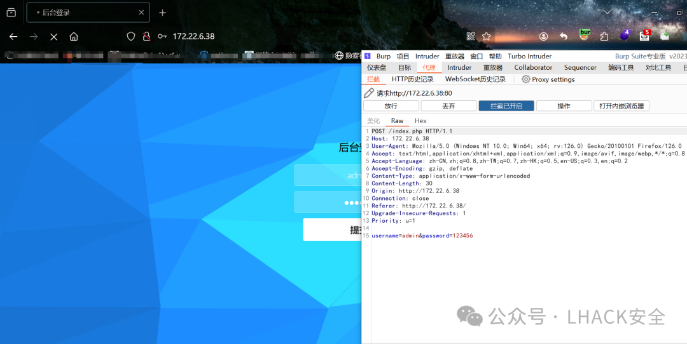Switch to the Sequencer tab
Screen dimensions: 687x344
click(580, 68)
